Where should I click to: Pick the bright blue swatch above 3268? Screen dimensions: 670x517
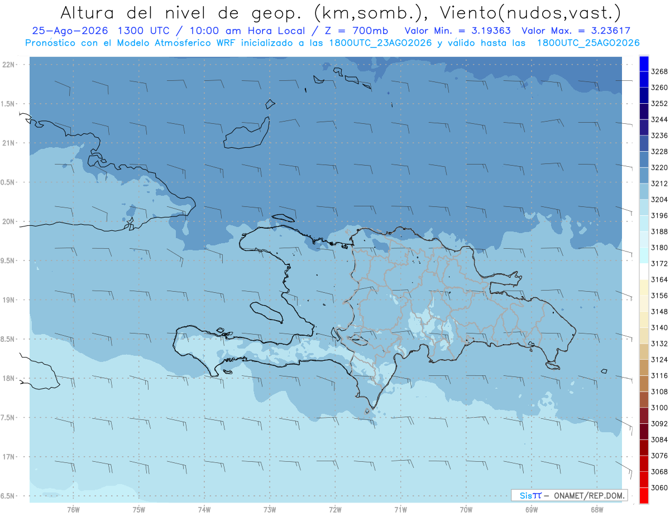pos(643,64)
